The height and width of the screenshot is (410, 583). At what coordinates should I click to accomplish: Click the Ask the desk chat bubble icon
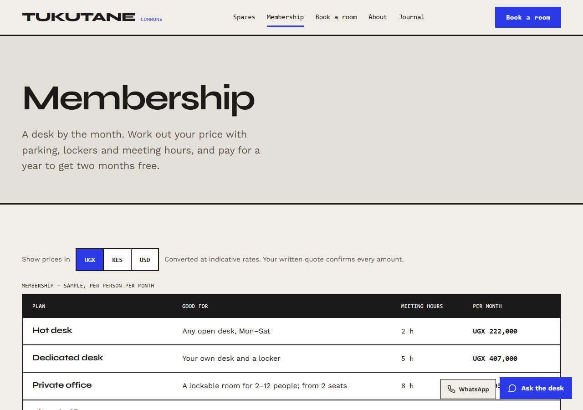(x=512, y=388)
